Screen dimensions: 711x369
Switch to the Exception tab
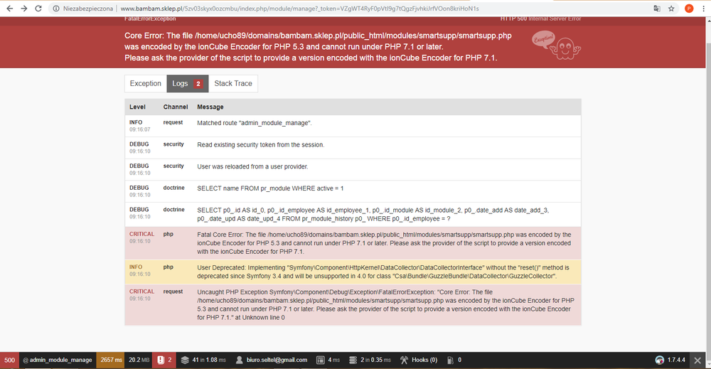[x=146, y=83]
